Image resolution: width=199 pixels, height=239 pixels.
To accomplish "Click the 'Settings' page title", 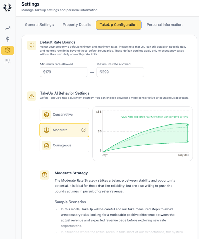I will point(31,4).
